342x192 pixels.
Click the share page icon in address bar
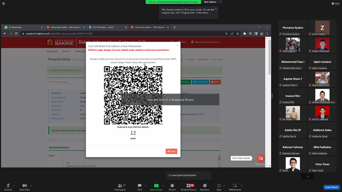coord(232,34)
